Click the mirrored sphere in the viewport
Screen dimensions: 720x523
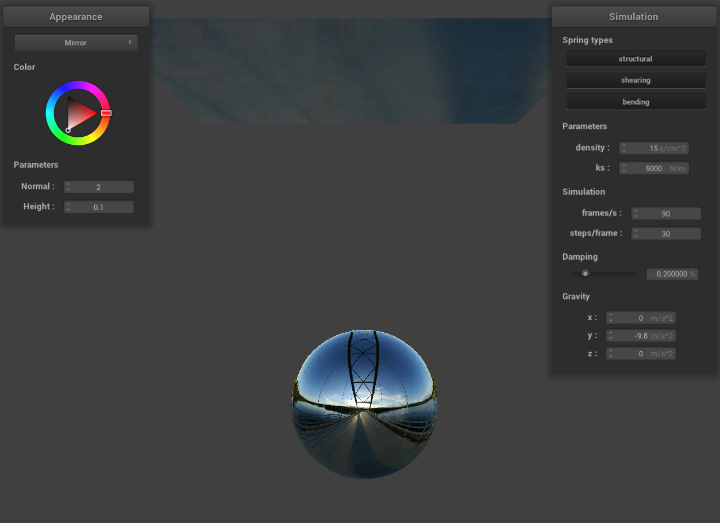coord(364,404)
